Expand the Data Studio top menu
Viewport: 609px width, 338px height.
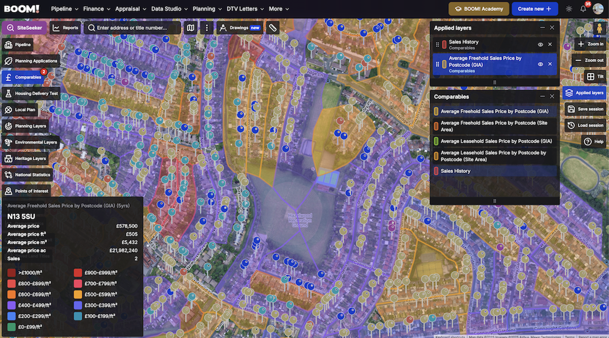tap(170, 9)
